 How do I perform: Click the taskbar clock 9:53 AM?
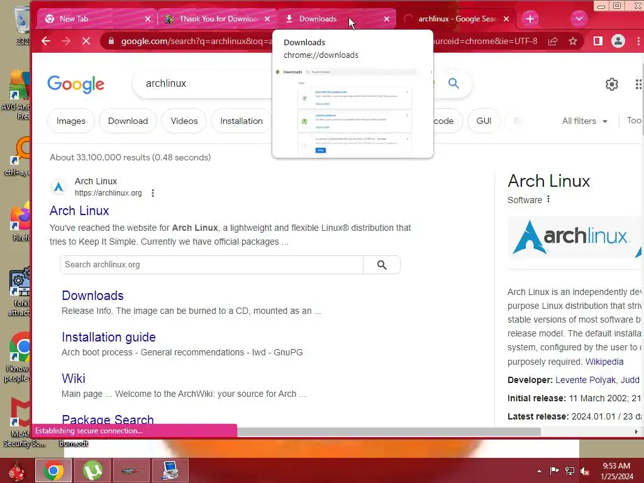click(616, 471)
